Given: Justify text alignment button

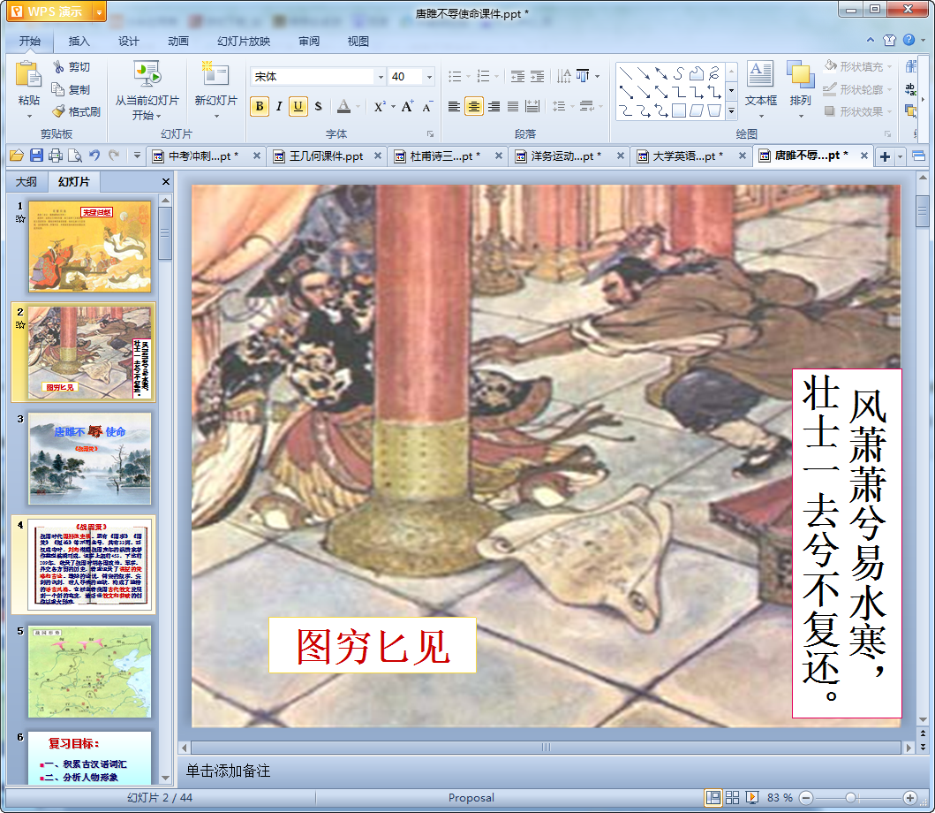Looking at the screenshot, I should pos(513,106).
